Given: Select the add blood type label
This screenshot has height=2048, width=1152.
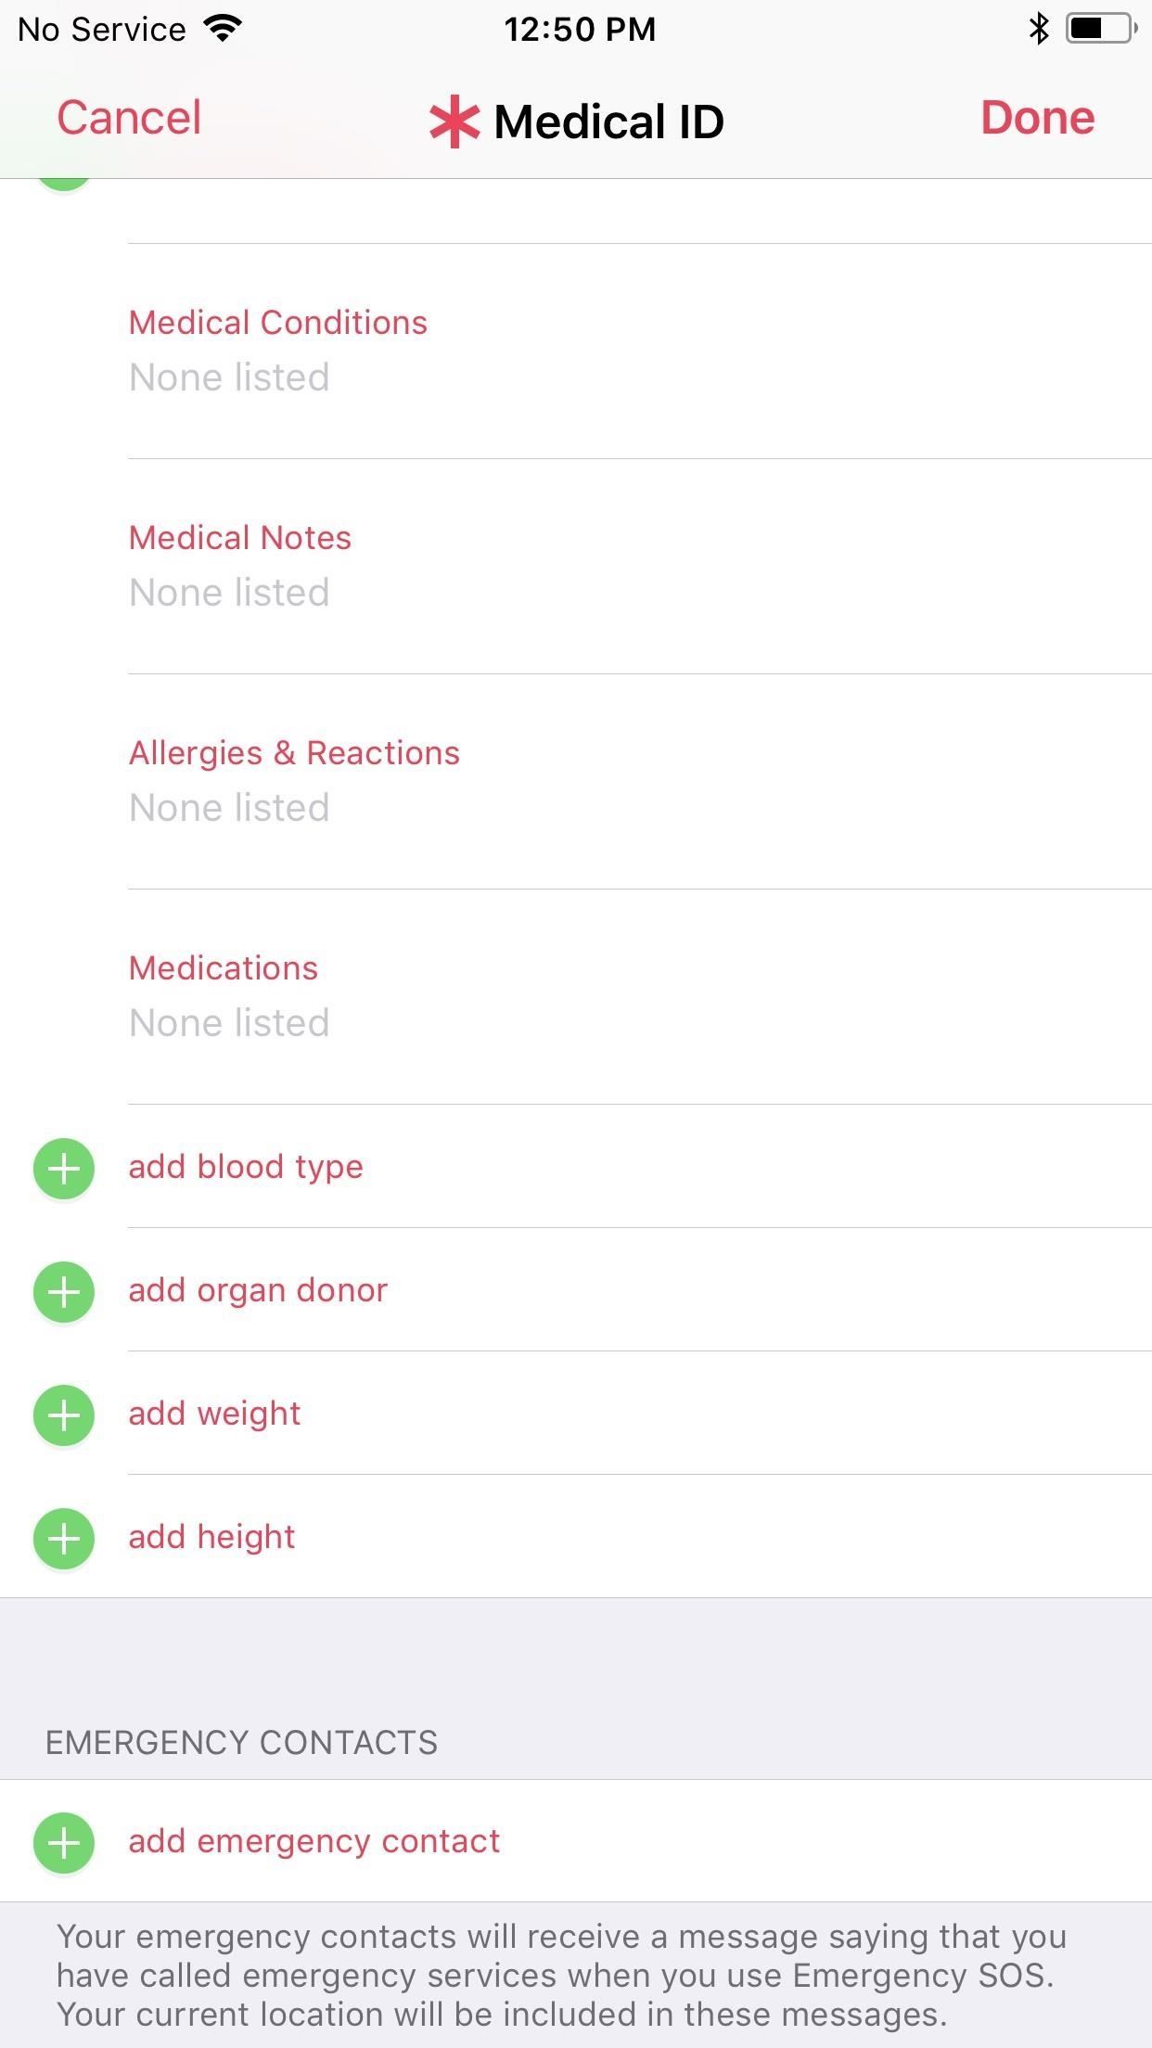Looking at the screenshot, I should 246,1167.
